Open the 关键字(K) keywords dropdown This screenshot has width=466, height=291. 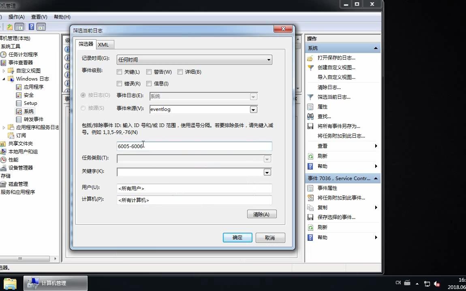[267, 172]
